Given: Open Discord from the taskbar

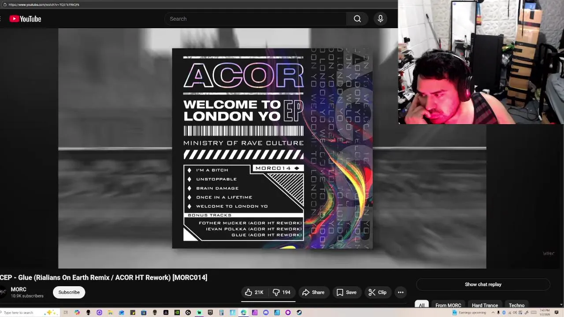Looking at the screenshot, I should click(266, 313).
